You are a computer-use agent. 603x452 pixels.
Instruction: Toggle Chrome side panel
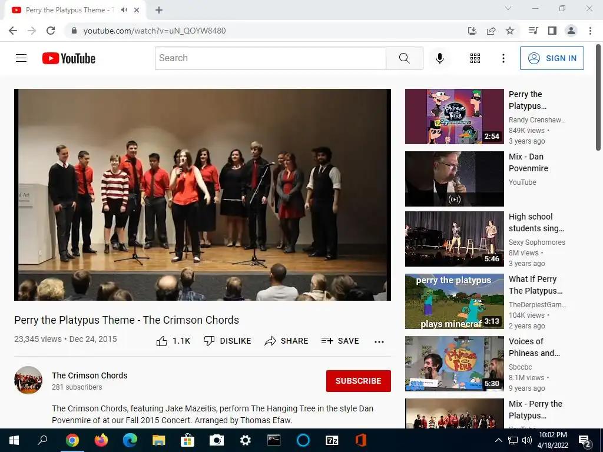pyautogui.click(x=552, y=31)
